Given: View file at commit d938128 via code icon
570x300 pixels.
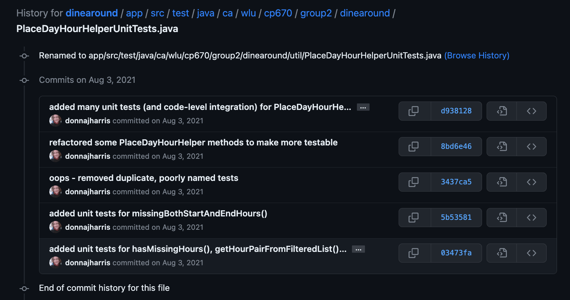Looking at the screenshot, I should (x=531, y=111).
